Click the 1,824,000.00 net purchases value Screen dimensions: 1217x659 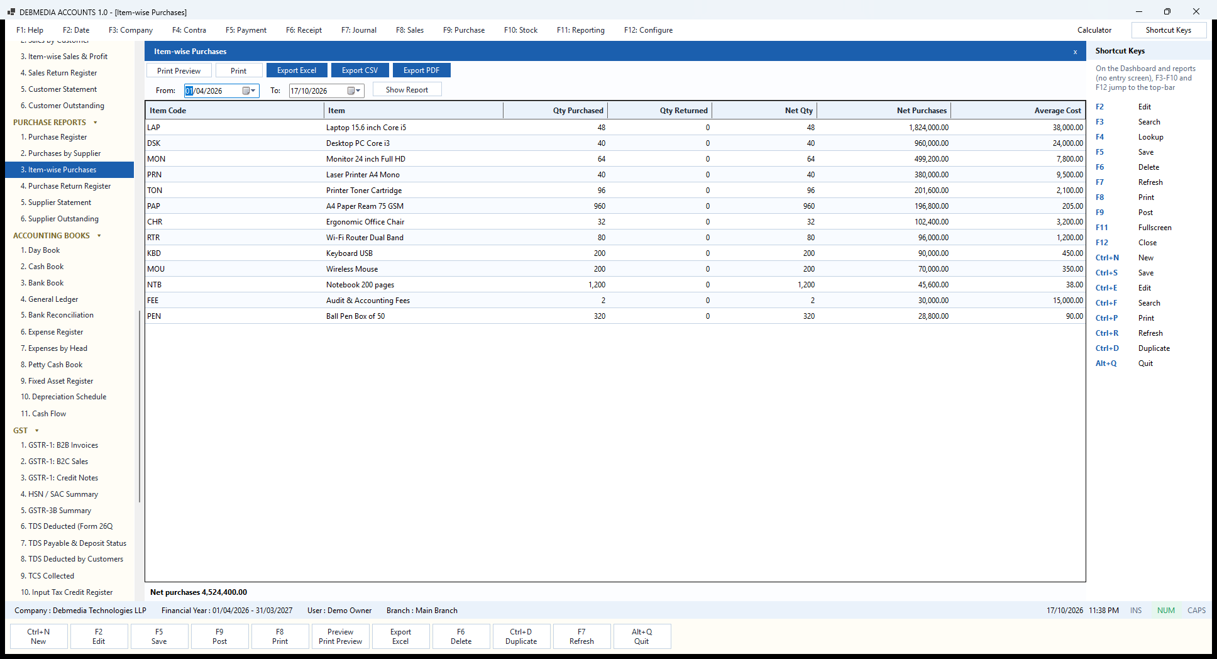(928, 128)
